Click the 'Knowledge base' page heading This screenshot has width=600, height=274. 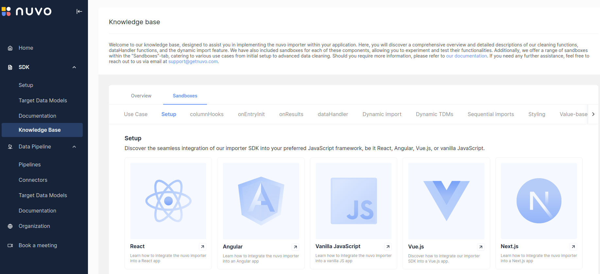click(134, 22)
